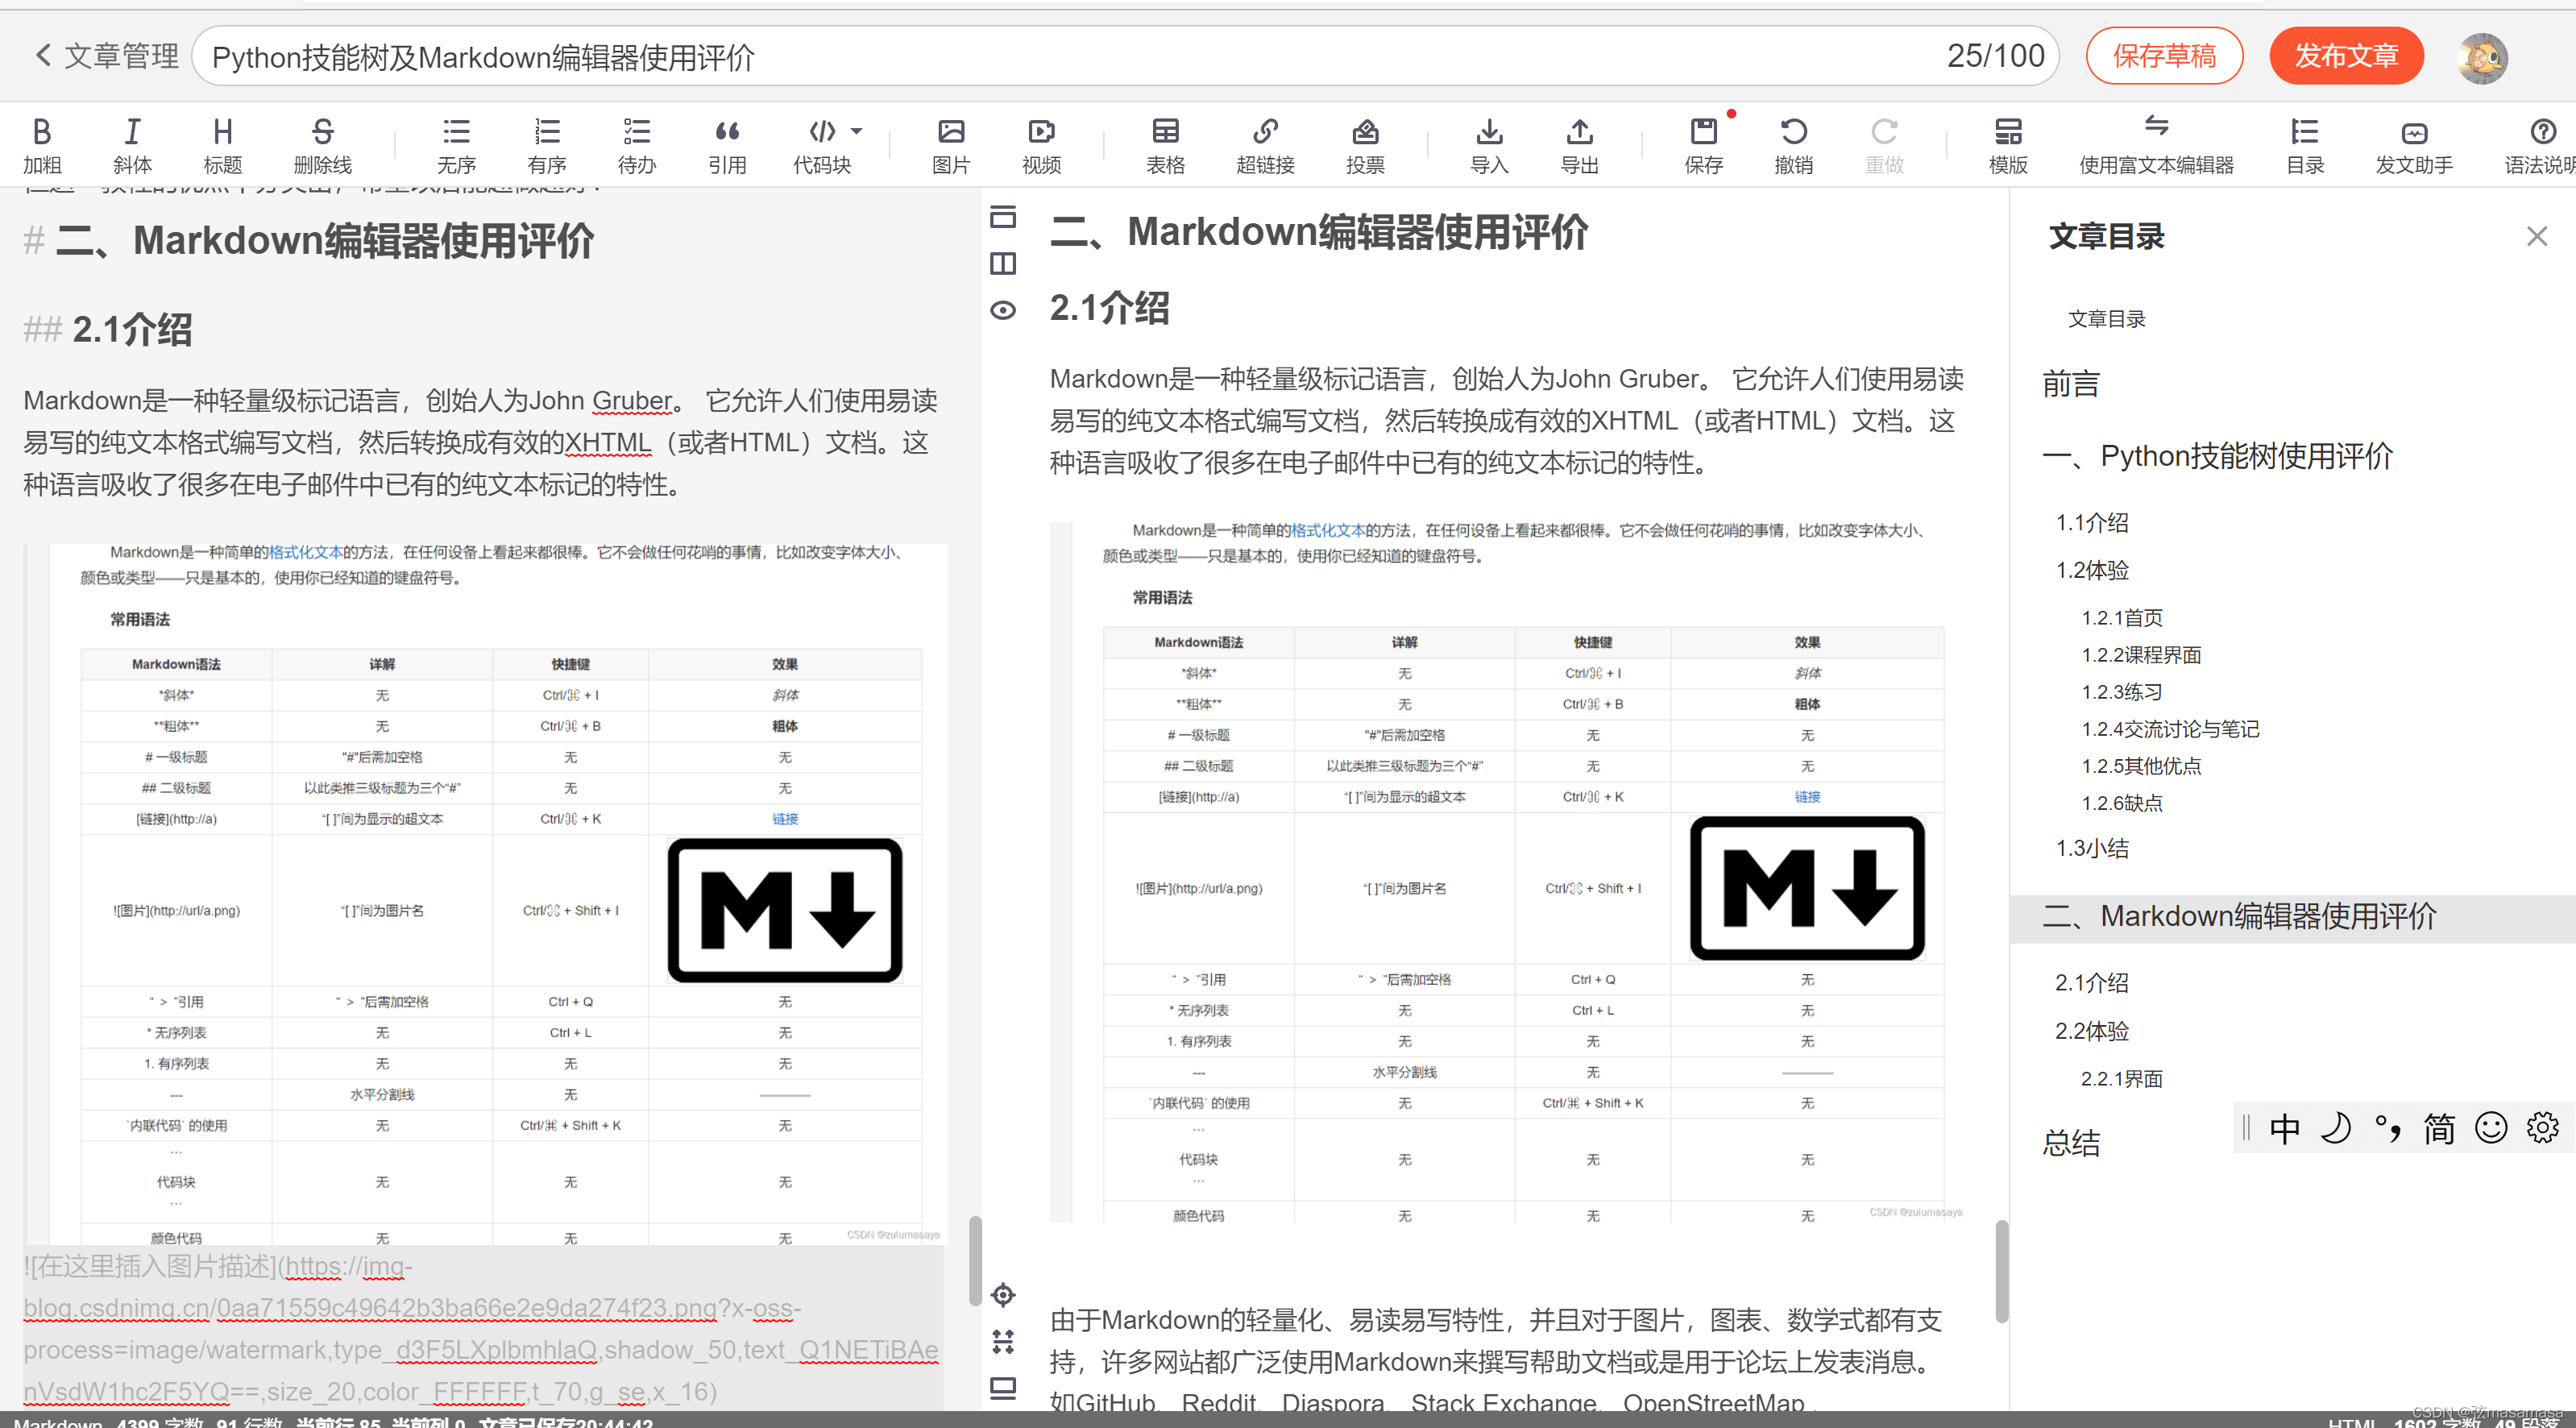Open the 发文助手 writing assistant
2576x1428 pixels.
coord(2414,146)
